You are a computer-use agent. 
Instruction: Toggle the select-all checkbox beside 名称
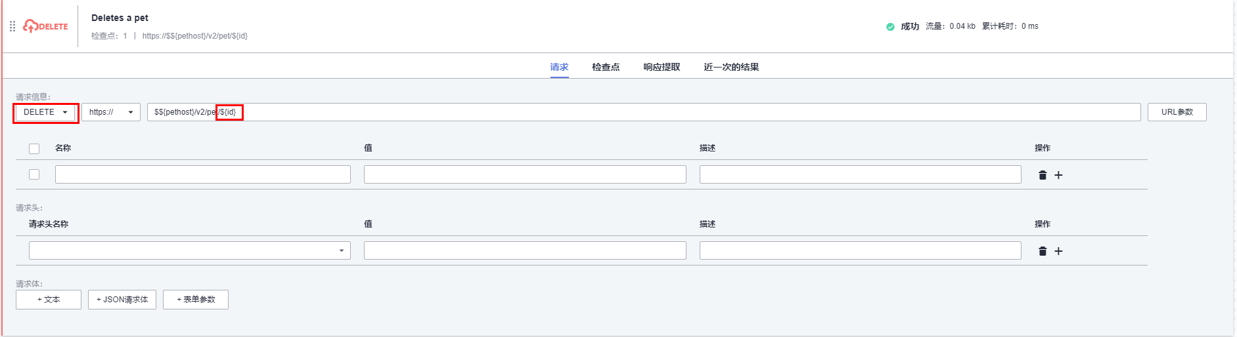[x=34, y=149]
